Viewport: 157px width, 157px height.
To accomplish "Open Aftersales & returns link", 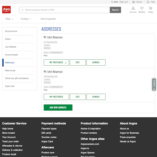I will point(12,146).
